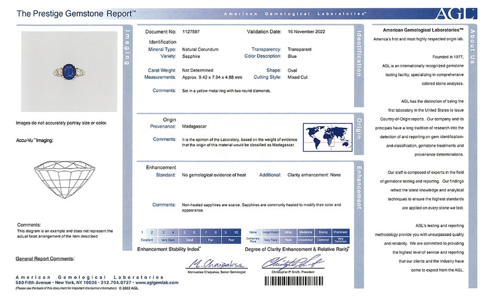The image size is (487, 296).
Task: Select the vertical Identification tab
Action: coord(359,54)
